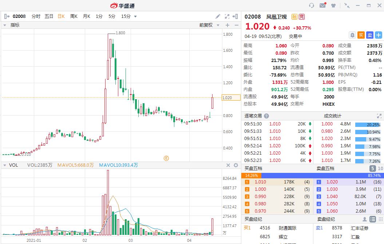
Task: Switch to 五日 five-day tab
Action: click(49, 16)
